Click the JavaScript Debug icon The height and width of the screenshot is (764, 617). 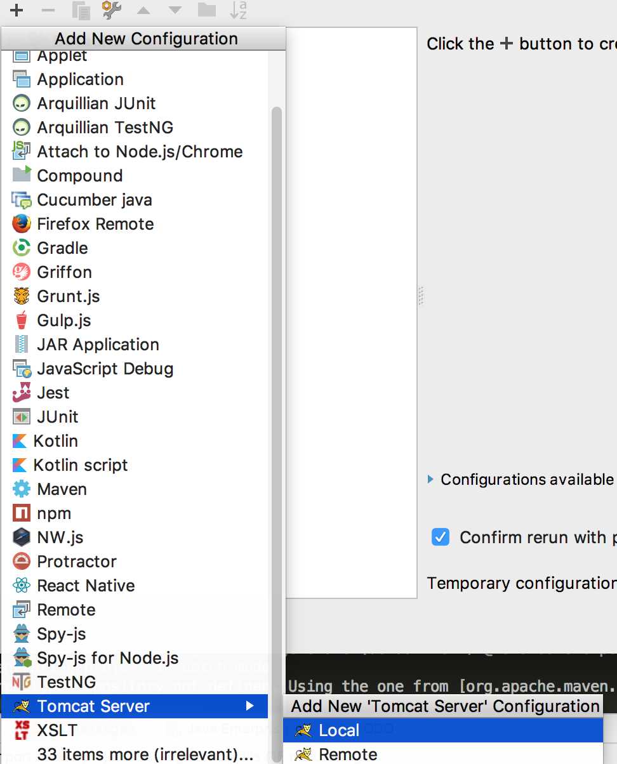click(x=22, y=369)
